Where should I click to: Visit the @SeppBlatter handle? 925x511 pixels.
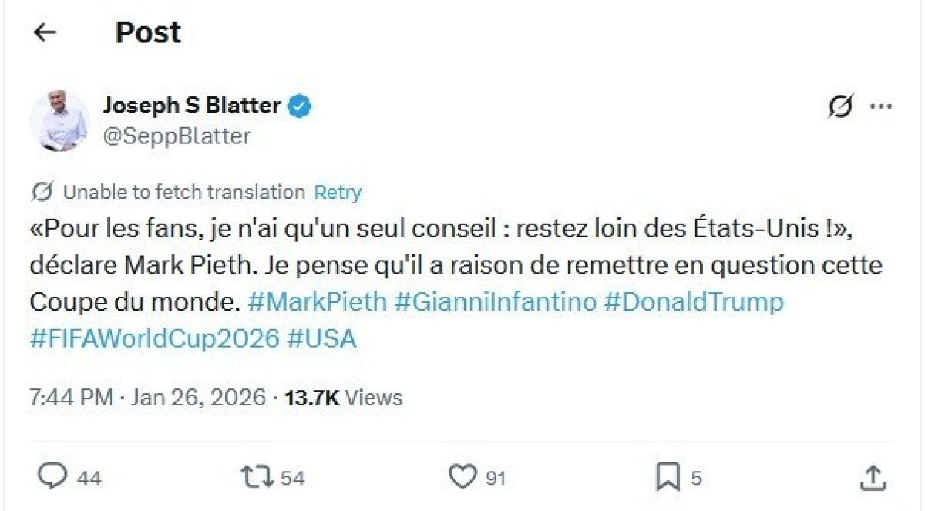coord(177,136)
